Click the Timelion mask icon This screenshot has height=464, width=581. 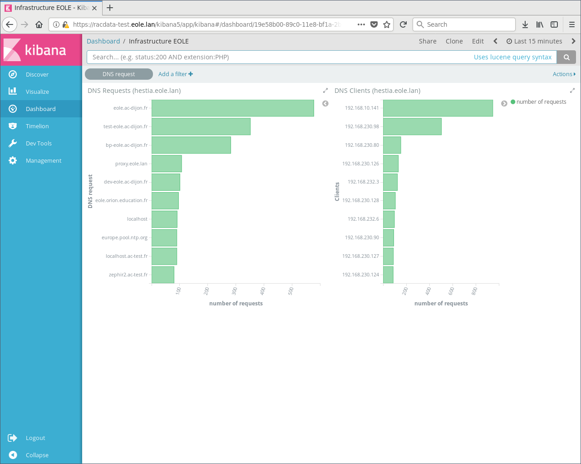coord(13,126)
